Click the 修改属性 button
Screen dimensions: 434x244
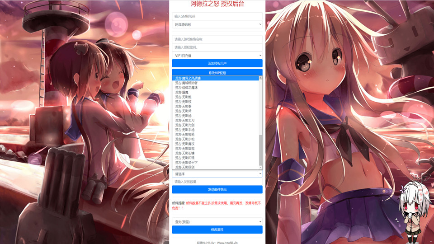click(x=217, y=230)
